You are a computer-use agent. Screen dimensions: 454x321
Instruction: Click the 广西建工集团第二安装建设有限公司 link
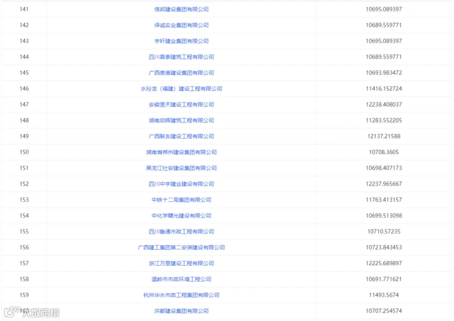181,248
